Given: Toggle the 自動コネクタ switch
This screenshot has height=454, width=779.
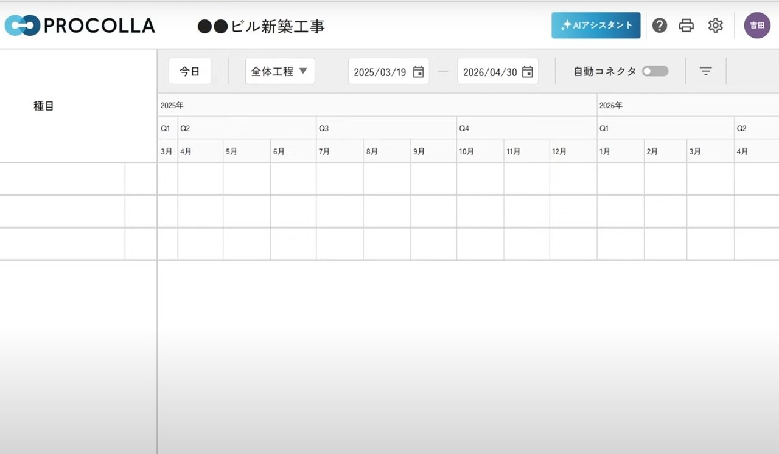Looking at the screenshot, I should (x=655, y=71).
